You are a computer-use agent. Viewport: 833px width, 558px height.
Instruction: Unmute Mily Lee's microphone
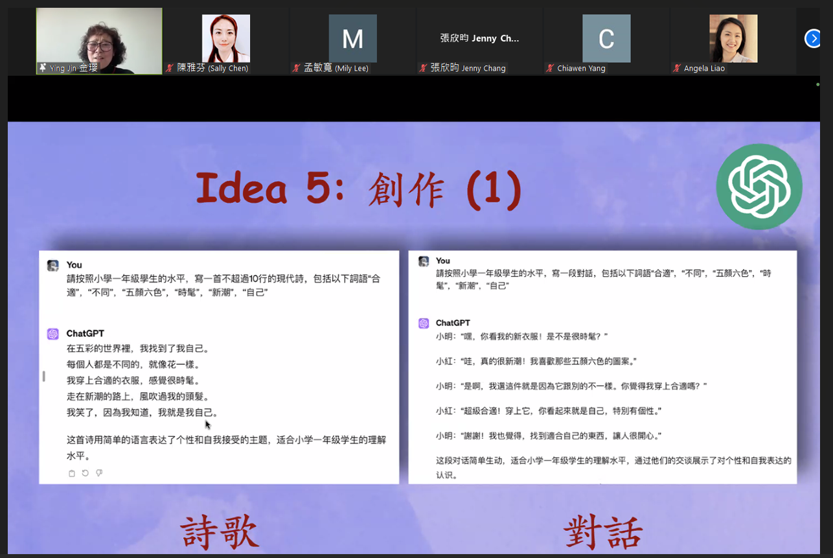click(296, 67)
